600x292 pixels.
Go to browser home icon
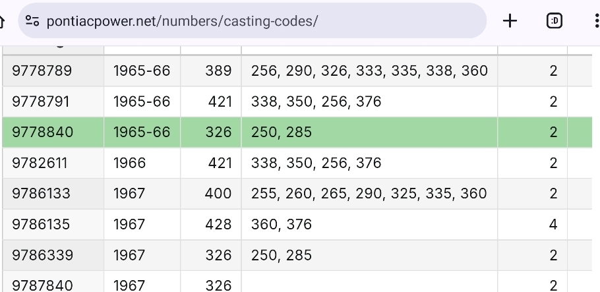(x=1, y=21)
